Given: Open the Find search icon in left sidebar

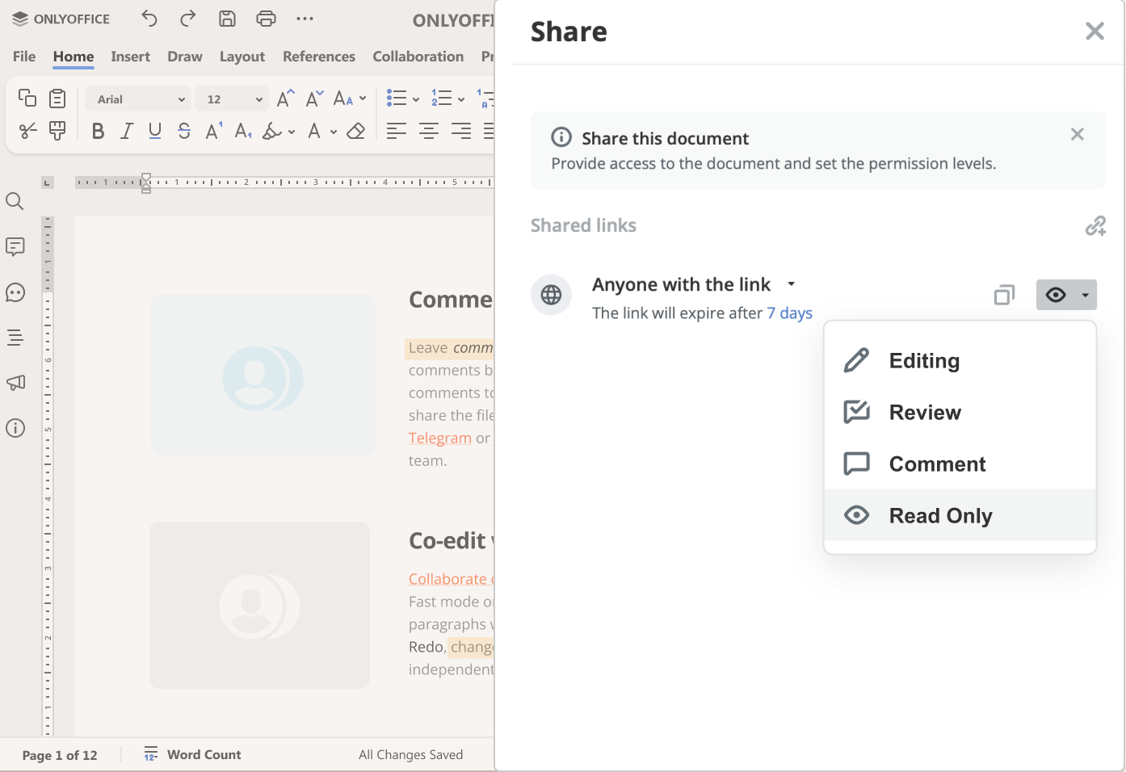Looking at the screenshot, I should (15, 201).
